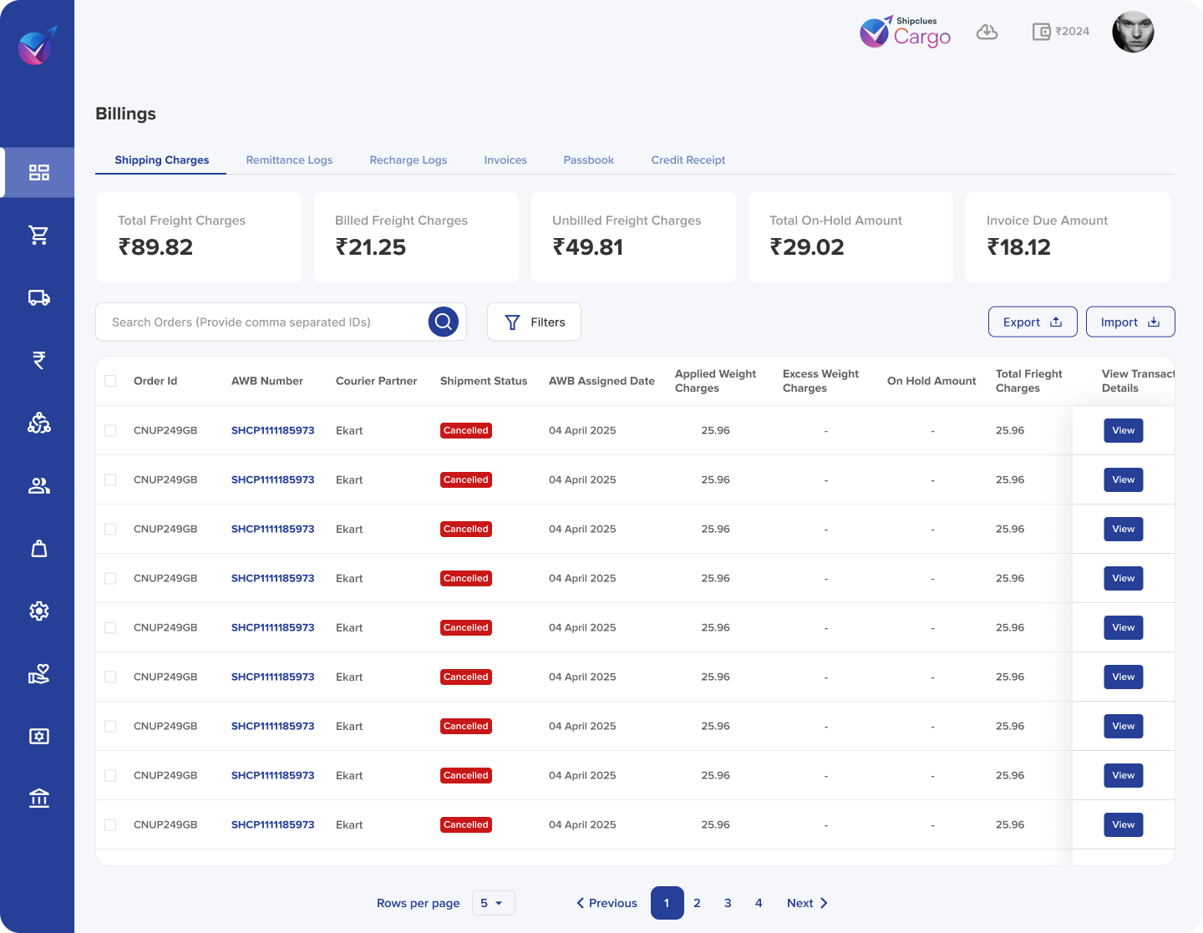Click the cloud download icon in header
This screenshot has height=933, width=1203.
[987, 33]
